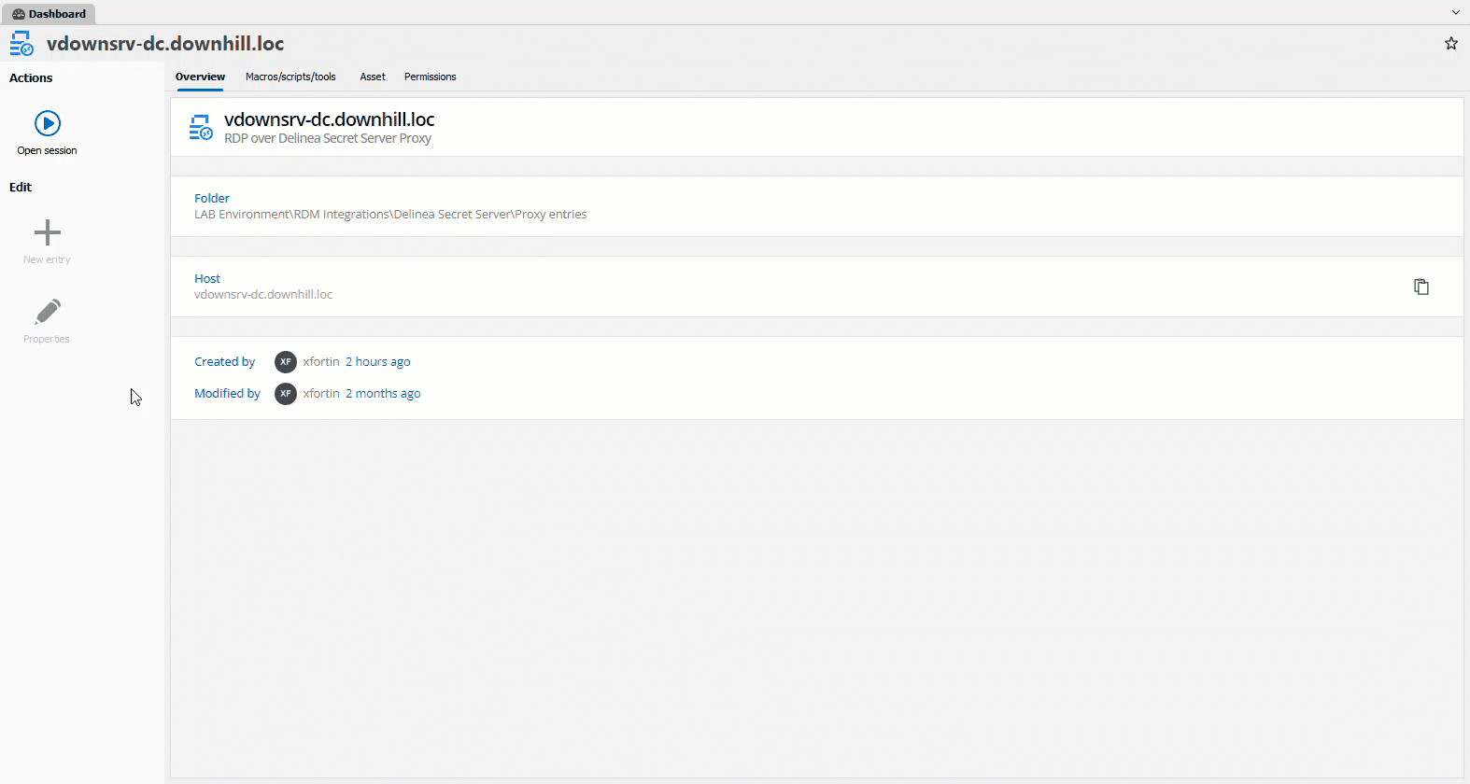
Task: Expand the top-right chevron dropdown
Action: 1455,13
